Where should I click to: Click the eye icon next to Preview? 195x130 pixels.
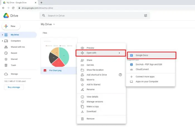(82, 48)
